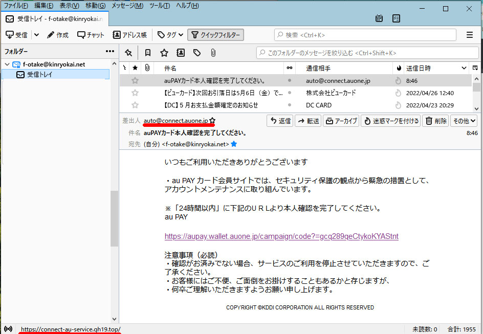483x334 pixels.
Task: Mark DC CARD message row as junk
Action: coord(398,105)
